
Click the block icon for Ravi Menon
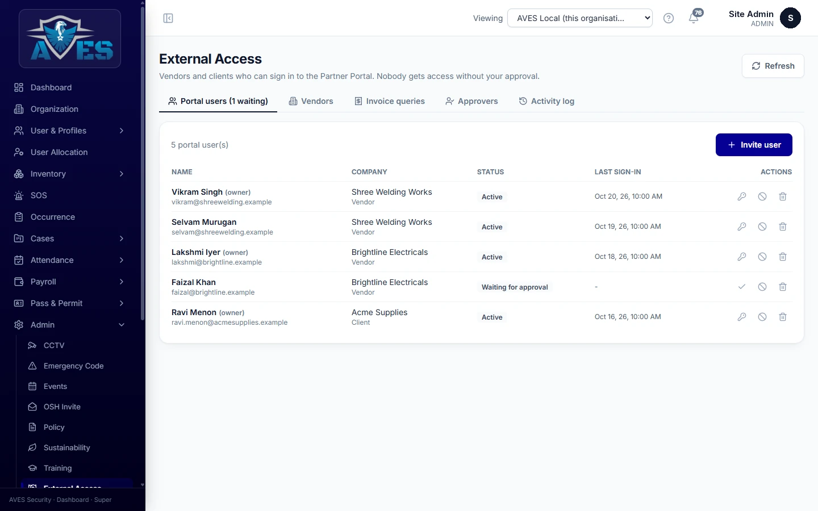tap(762, 317)
